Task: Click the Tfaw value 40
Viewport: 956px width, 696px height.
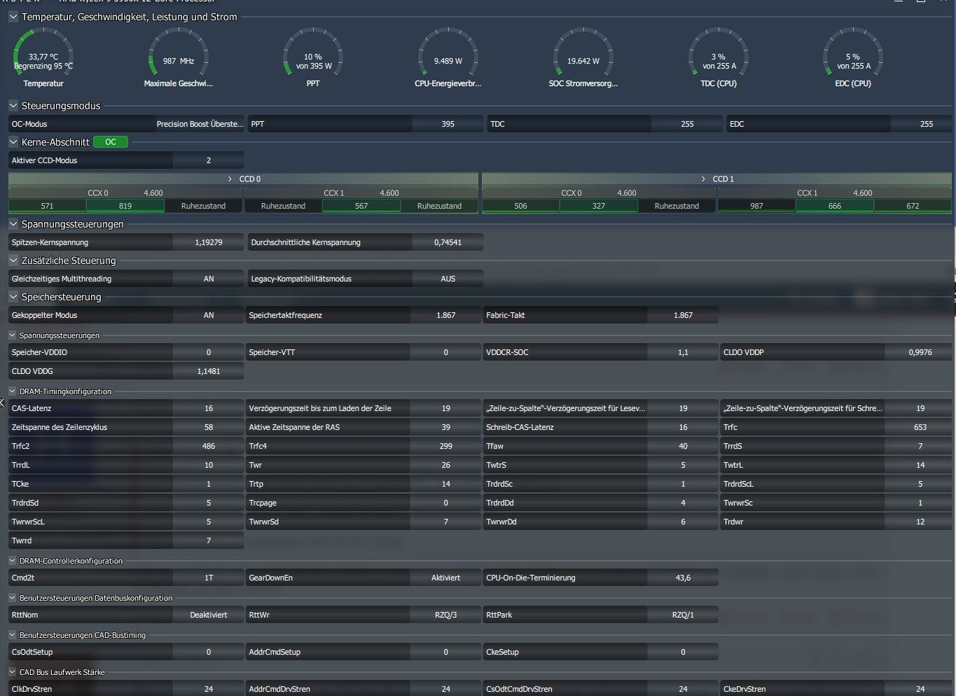Action: [683, 446]
